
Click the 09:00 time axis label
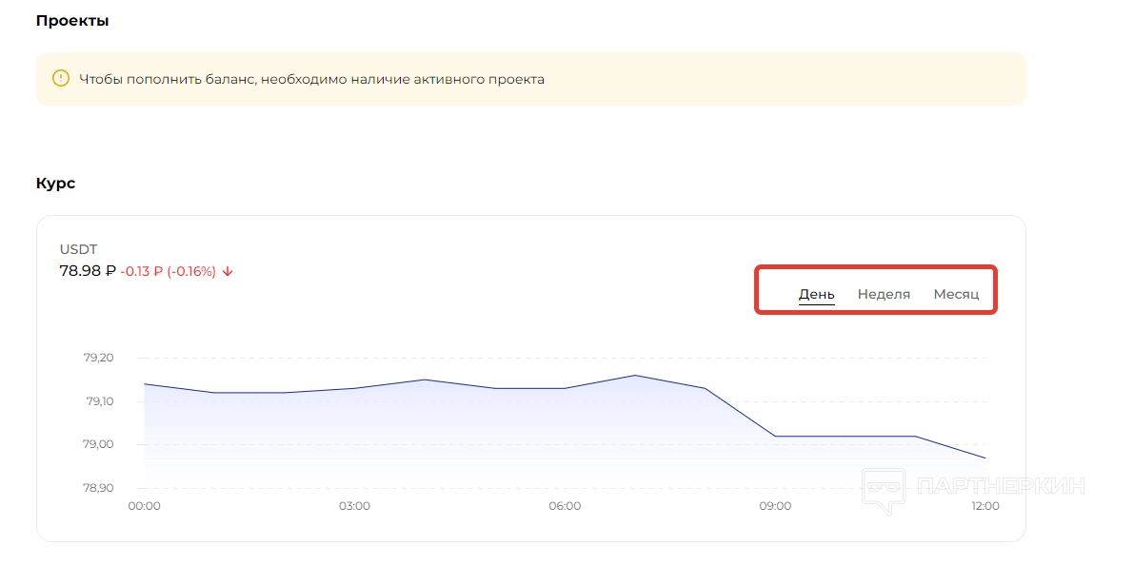tap(775, 506)
